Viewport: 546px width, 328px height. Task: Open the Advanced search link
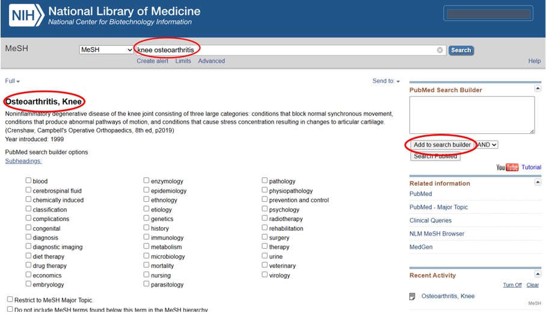pos(211,61)
